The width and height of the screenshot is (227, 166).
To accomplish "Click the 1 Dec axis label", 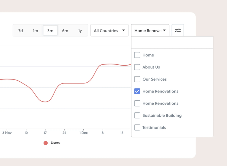I will (83, 133).
